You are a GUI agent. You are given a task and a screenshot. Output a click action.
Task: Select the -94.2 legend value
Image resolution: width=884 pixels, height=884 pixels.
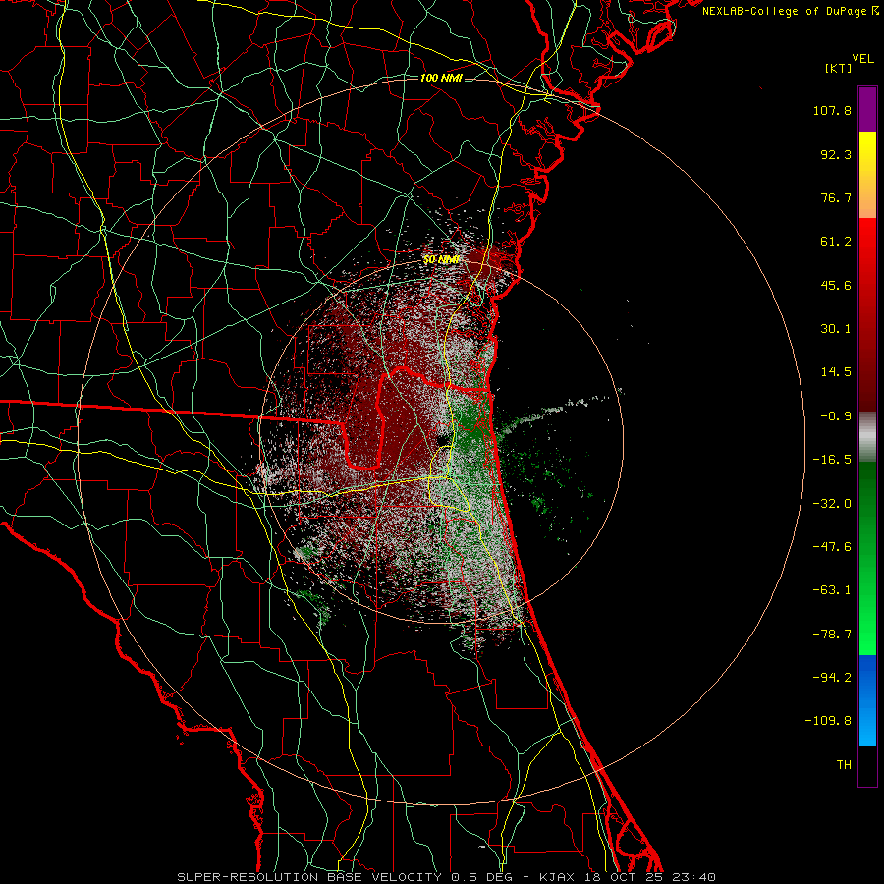[x=832, y=678]
